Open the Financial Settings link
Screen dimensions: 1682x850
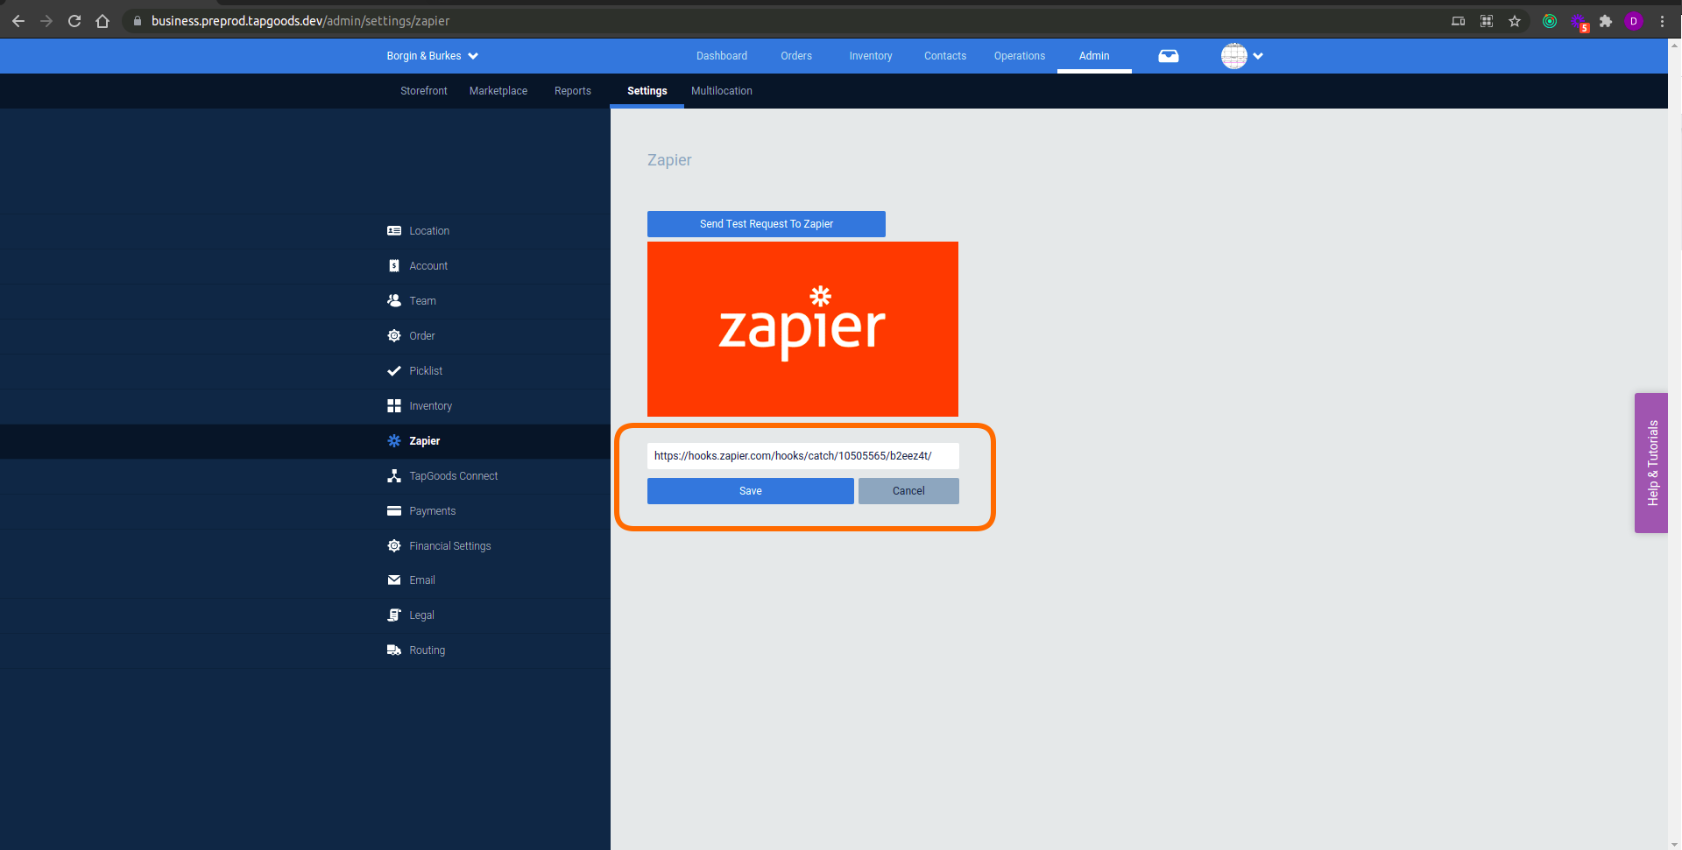[x=449, y=546]
